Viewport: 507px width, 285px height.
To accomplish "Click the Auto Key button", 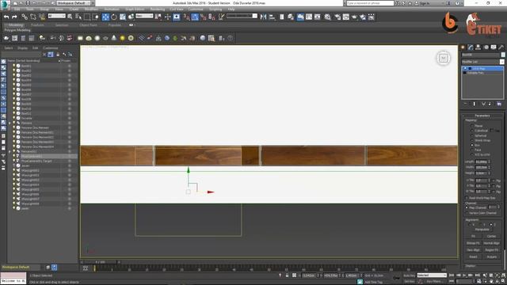I will [409, 275].
